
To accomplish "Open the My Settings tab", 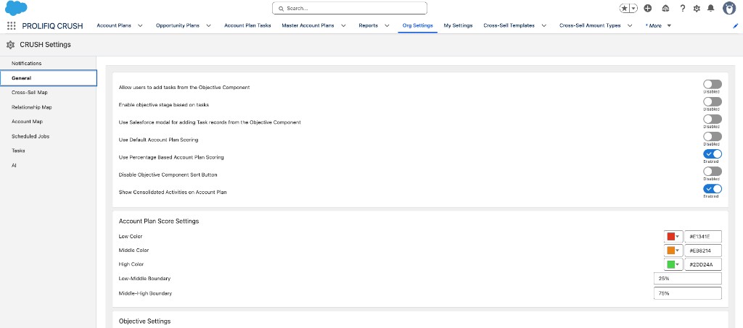I will pyautogui.click(x=458, y=26).
